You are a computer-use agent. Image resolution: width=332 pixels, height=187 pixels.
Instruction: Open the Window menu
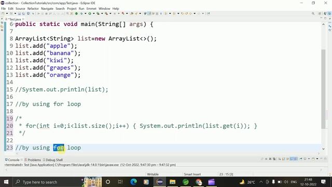(x=104, y=9)
